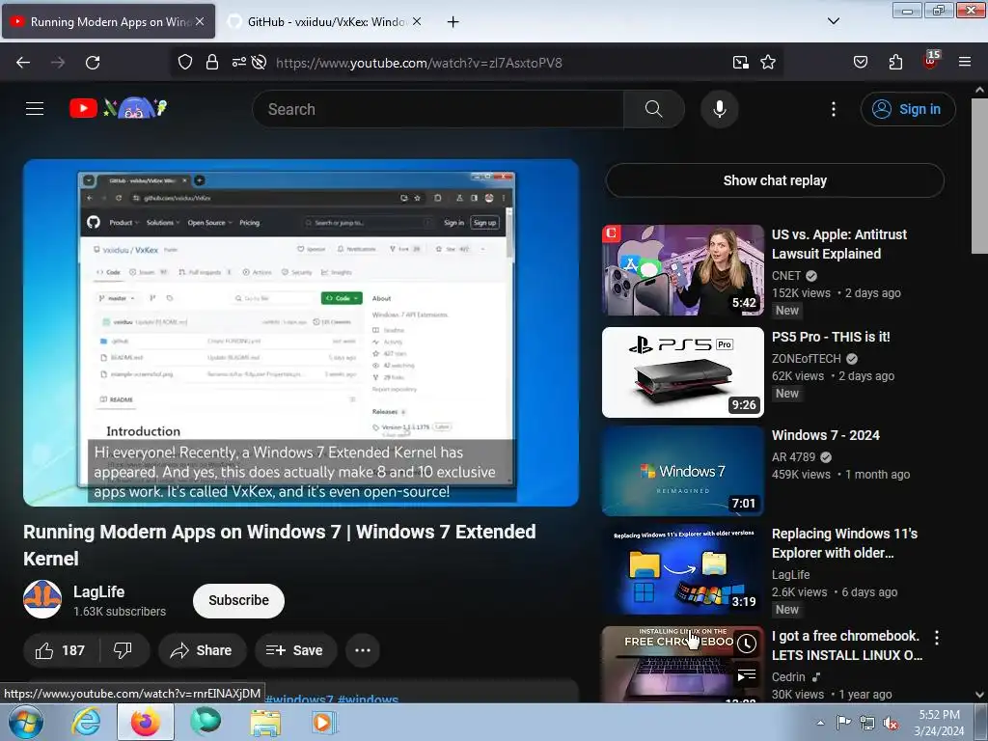Open Firefox tracking protection shield

pos(184,63)
